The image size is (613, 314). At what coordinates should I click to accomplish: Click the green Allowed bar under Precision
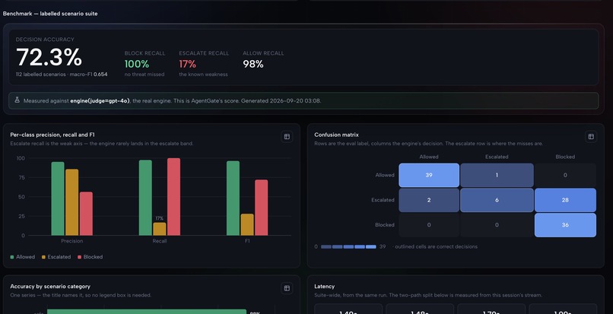58,198
